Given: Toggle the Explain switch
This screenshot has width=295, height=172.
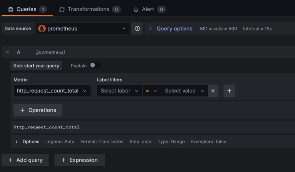Looking at the screenshot, I should pos(95,65).
